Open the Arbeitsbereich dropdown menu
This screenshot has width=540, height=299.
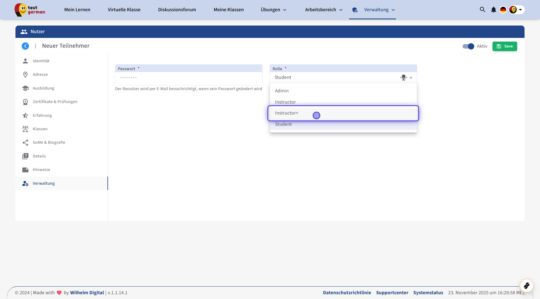324,10
